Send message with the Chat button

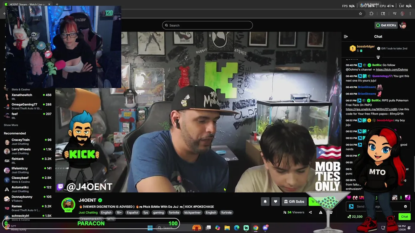(x=405, y=216)
